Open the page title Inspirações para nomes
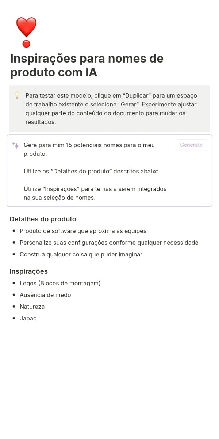219x439 pixels. point(87,65)
